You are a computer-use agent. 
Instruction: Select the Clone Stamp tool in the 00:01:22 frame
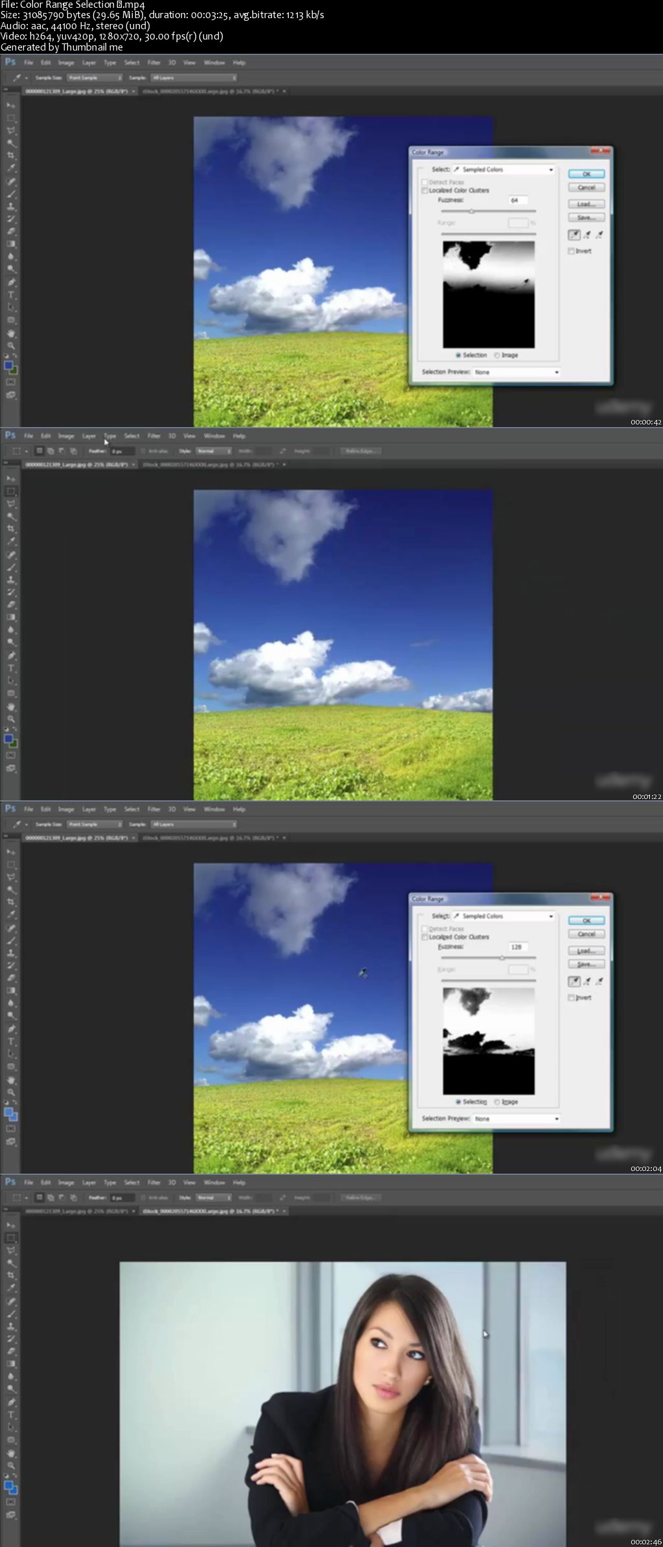point(11,580)
